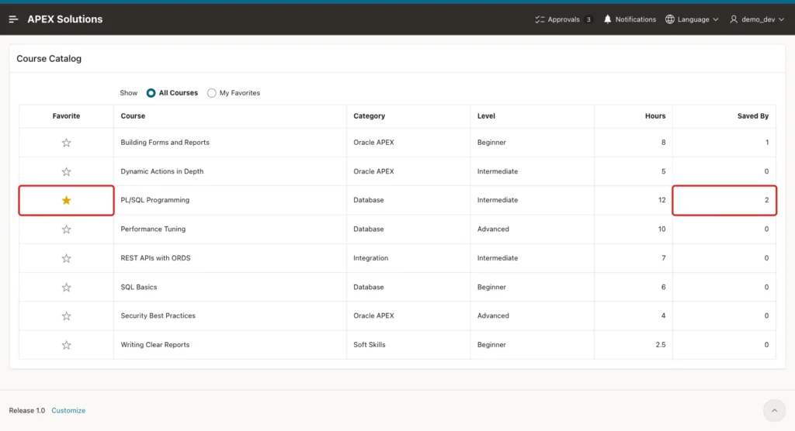Click the Performance Tuning course name
795x431 pixels.
tap(153, 229)
